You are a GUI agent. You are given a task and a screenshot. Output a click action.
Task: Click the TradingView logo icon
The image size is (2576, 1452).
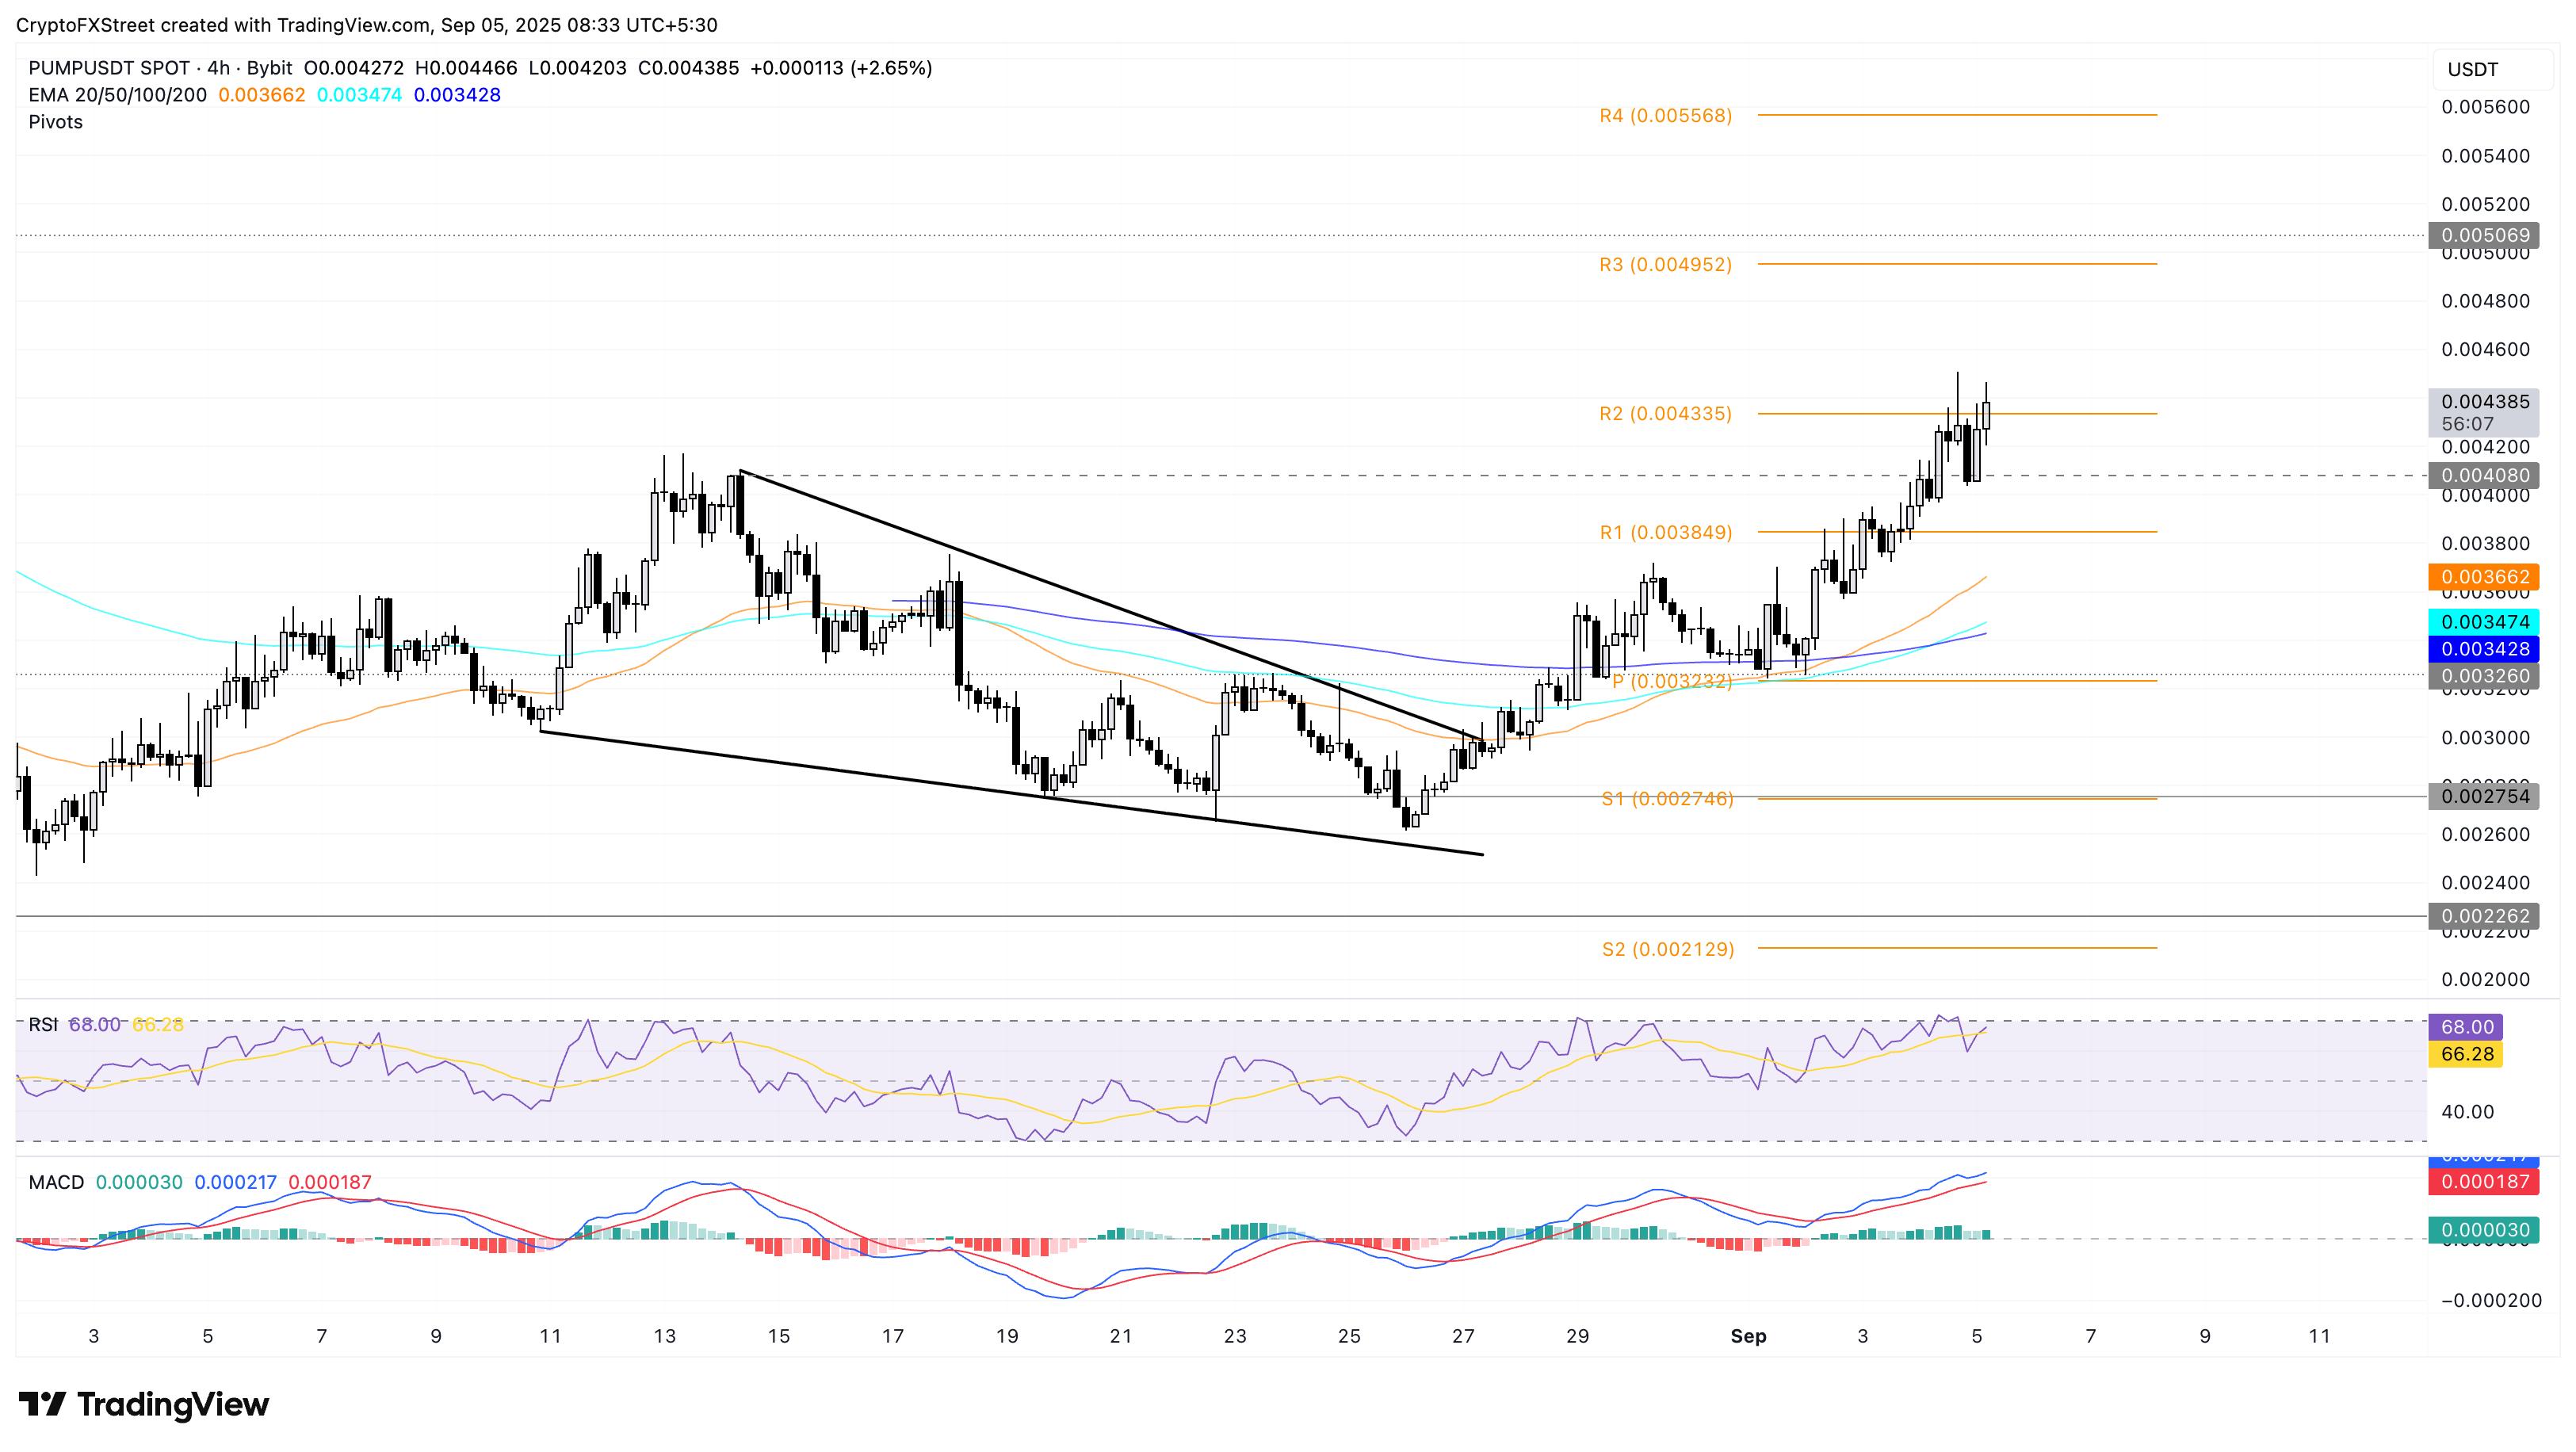pos(42,1404)
